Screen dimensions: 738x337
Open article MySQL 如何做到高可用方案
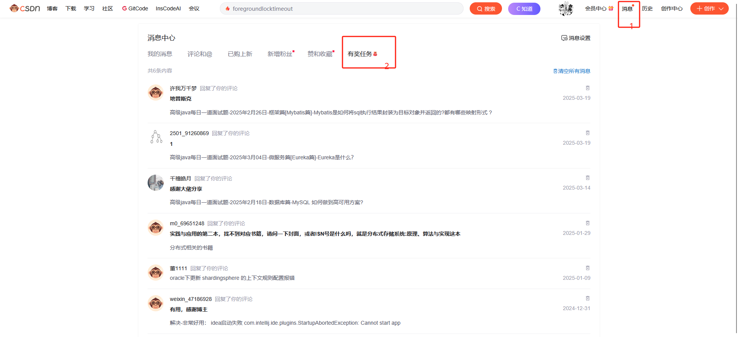click(x=266, y=202)
